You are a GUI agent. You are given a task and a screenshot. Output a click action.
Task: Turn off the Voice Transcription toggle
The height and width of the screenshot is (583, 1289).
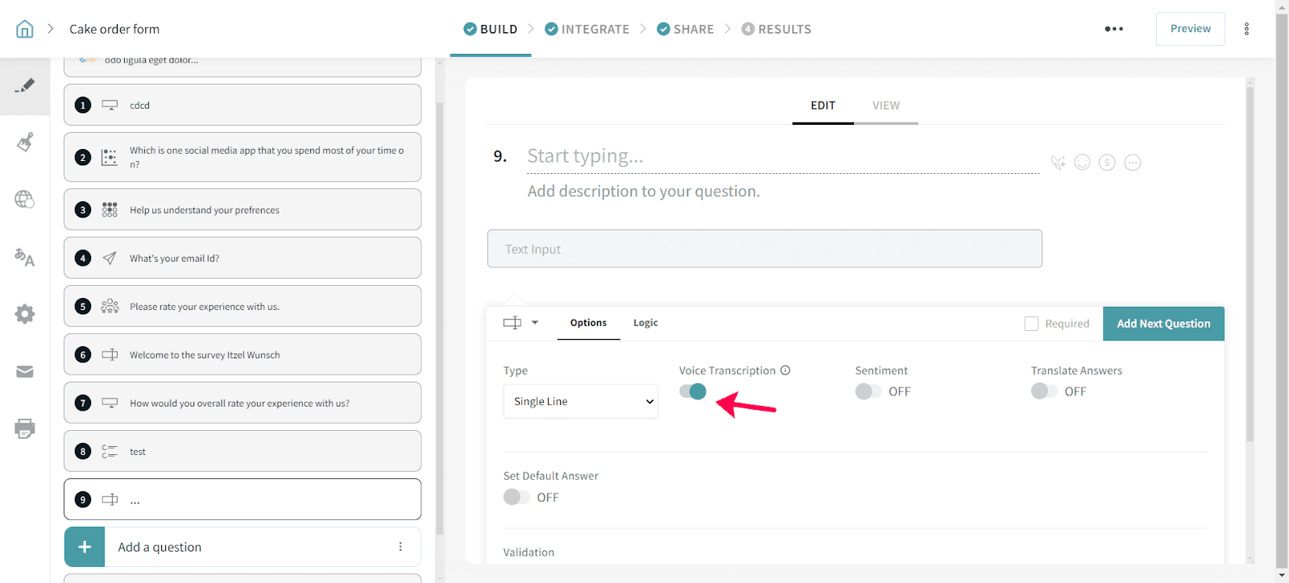point(693,391)
